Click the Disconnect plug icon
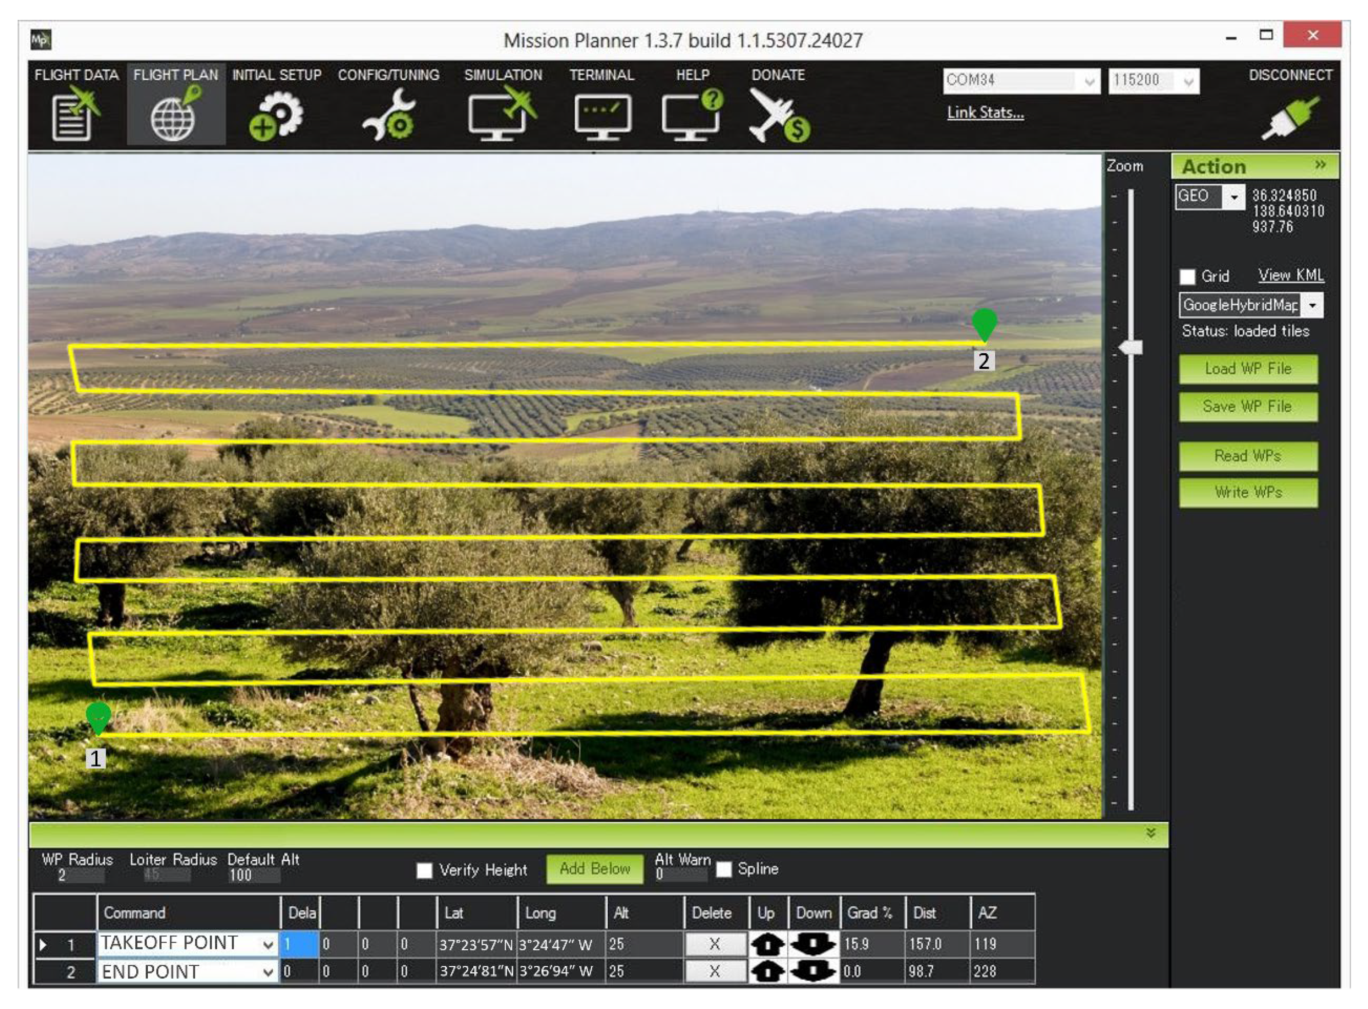This screenshot has height=1009, width=1368. pyautogui.click(x=1290, y=117)
